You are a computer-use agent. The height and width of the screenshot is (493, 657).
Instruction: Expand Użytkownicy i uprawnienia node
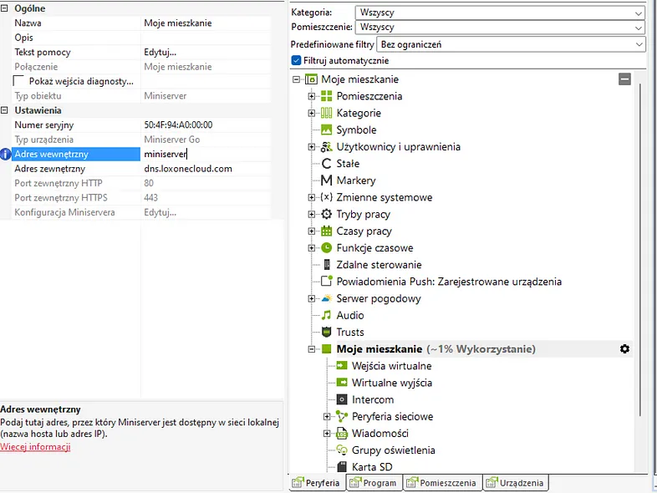click(x=311, y=146)
